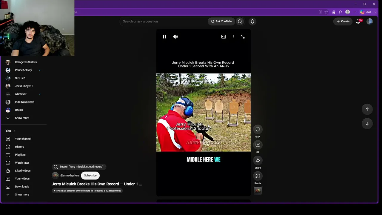Go to the next Short with down arrow

367,124
